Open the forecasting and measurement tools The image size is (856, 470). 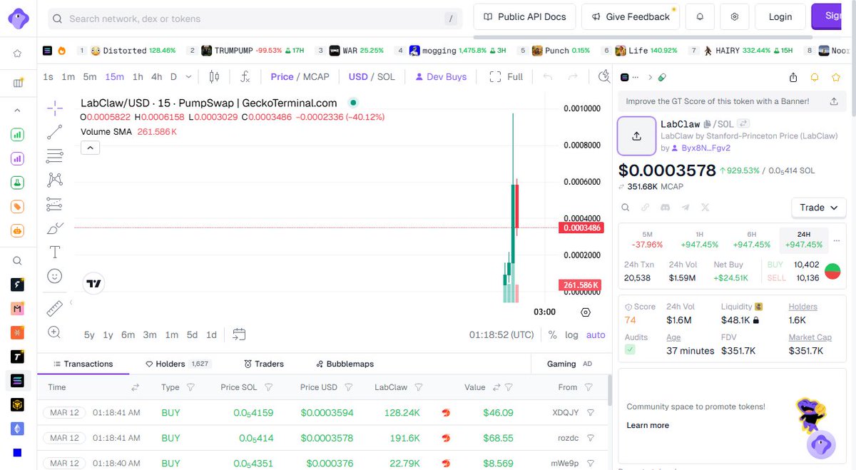point(55,204)
